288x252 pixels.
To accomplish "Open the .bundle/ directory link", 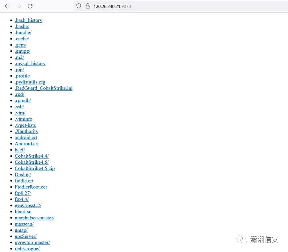I will (x=23, y=33).
